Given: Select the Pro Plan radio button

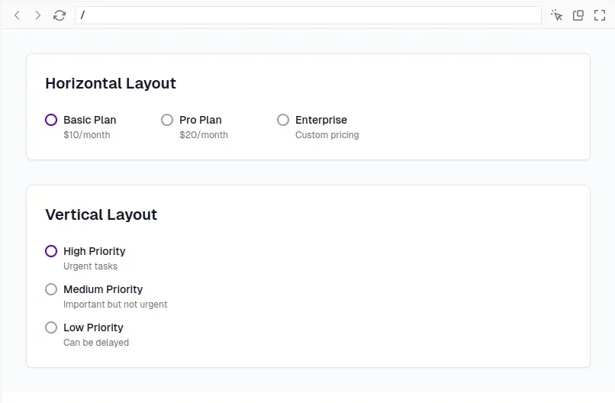Looking at the screenshot, I should click(x=167, y=120).
